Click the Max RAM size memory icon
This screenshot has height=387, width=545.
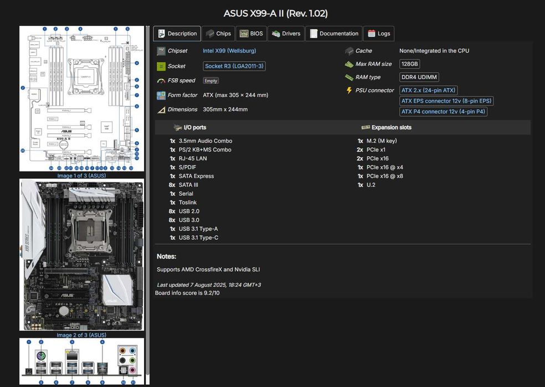[x=349, y=64]
